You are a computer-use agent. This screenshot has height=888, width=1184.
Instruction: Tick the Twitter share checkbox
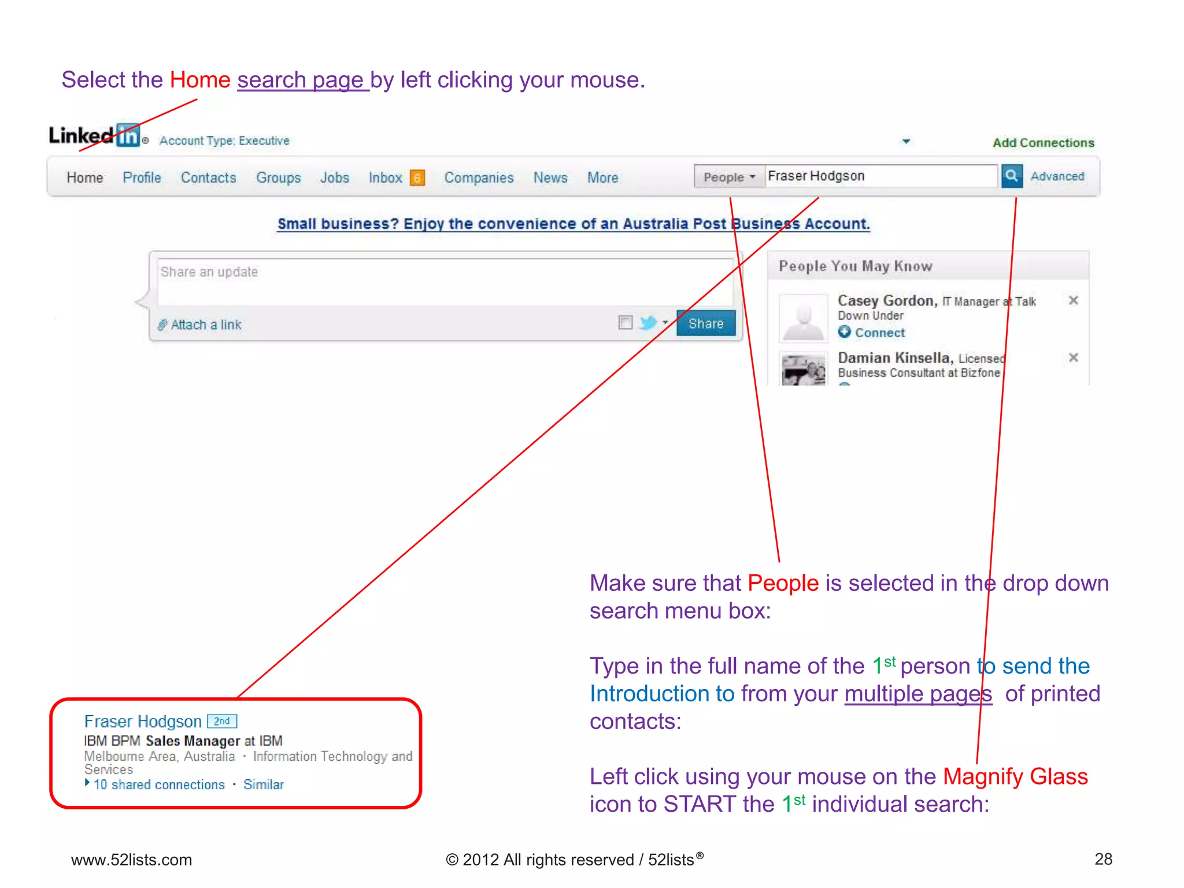click(625, 323)
